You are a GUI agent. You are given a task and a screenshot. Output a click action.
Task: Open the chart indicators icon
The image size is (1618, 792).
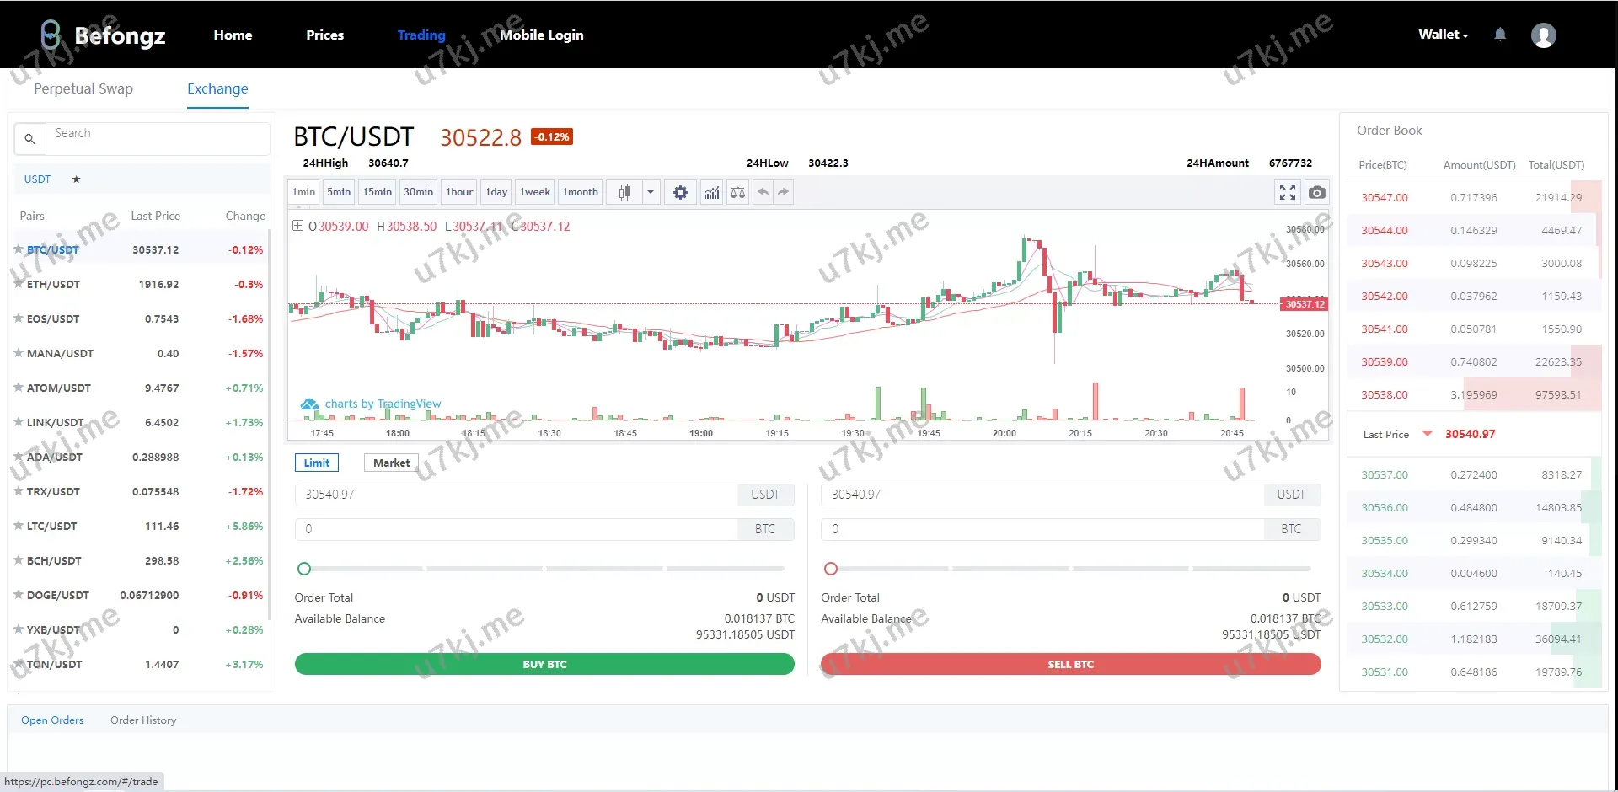coord(712,193)
